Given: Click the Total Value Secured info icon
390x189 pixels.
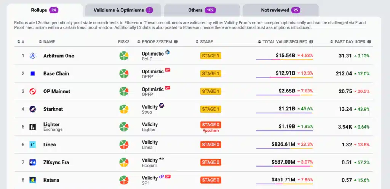Looking at the screenshot, I should [311, 42].
